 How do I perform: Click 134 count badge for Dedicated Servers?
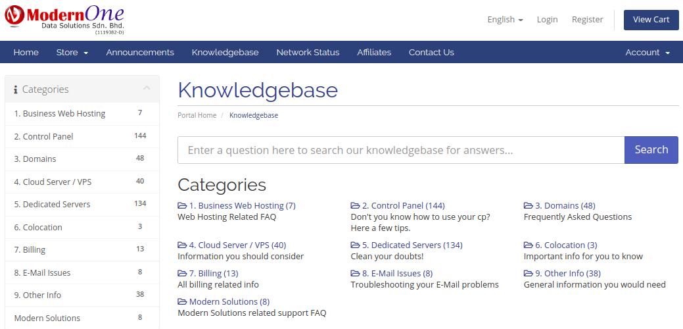(140, 204)
